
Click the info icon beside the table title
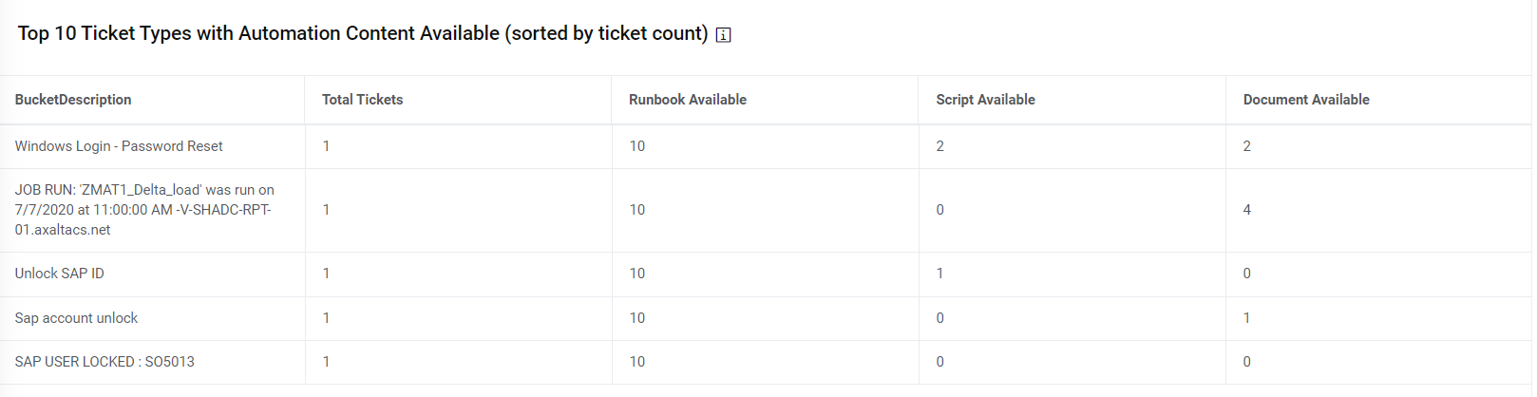[723, 35]
